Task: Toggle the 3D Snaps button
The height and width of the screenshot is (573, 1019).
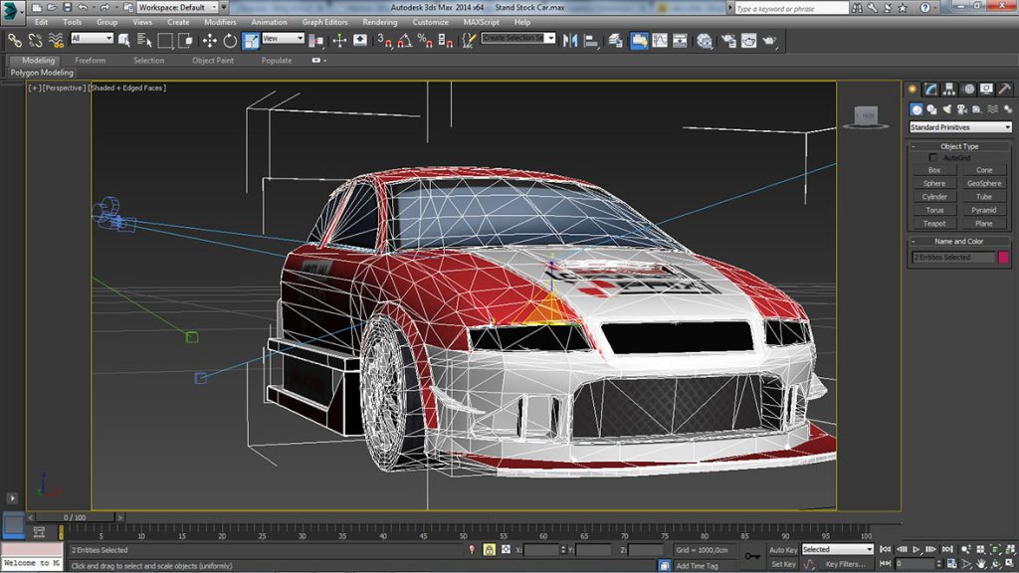Action: [385, 41]
